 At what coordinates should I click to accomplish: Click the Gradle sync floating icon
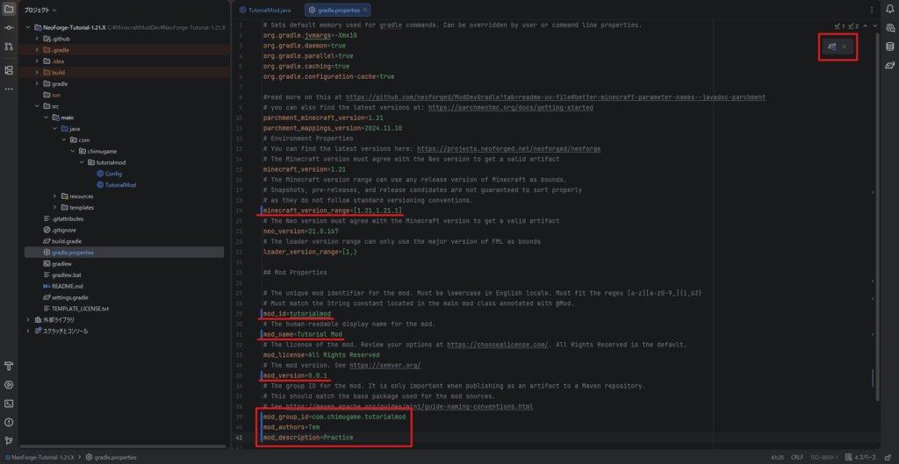pos(832,46)
